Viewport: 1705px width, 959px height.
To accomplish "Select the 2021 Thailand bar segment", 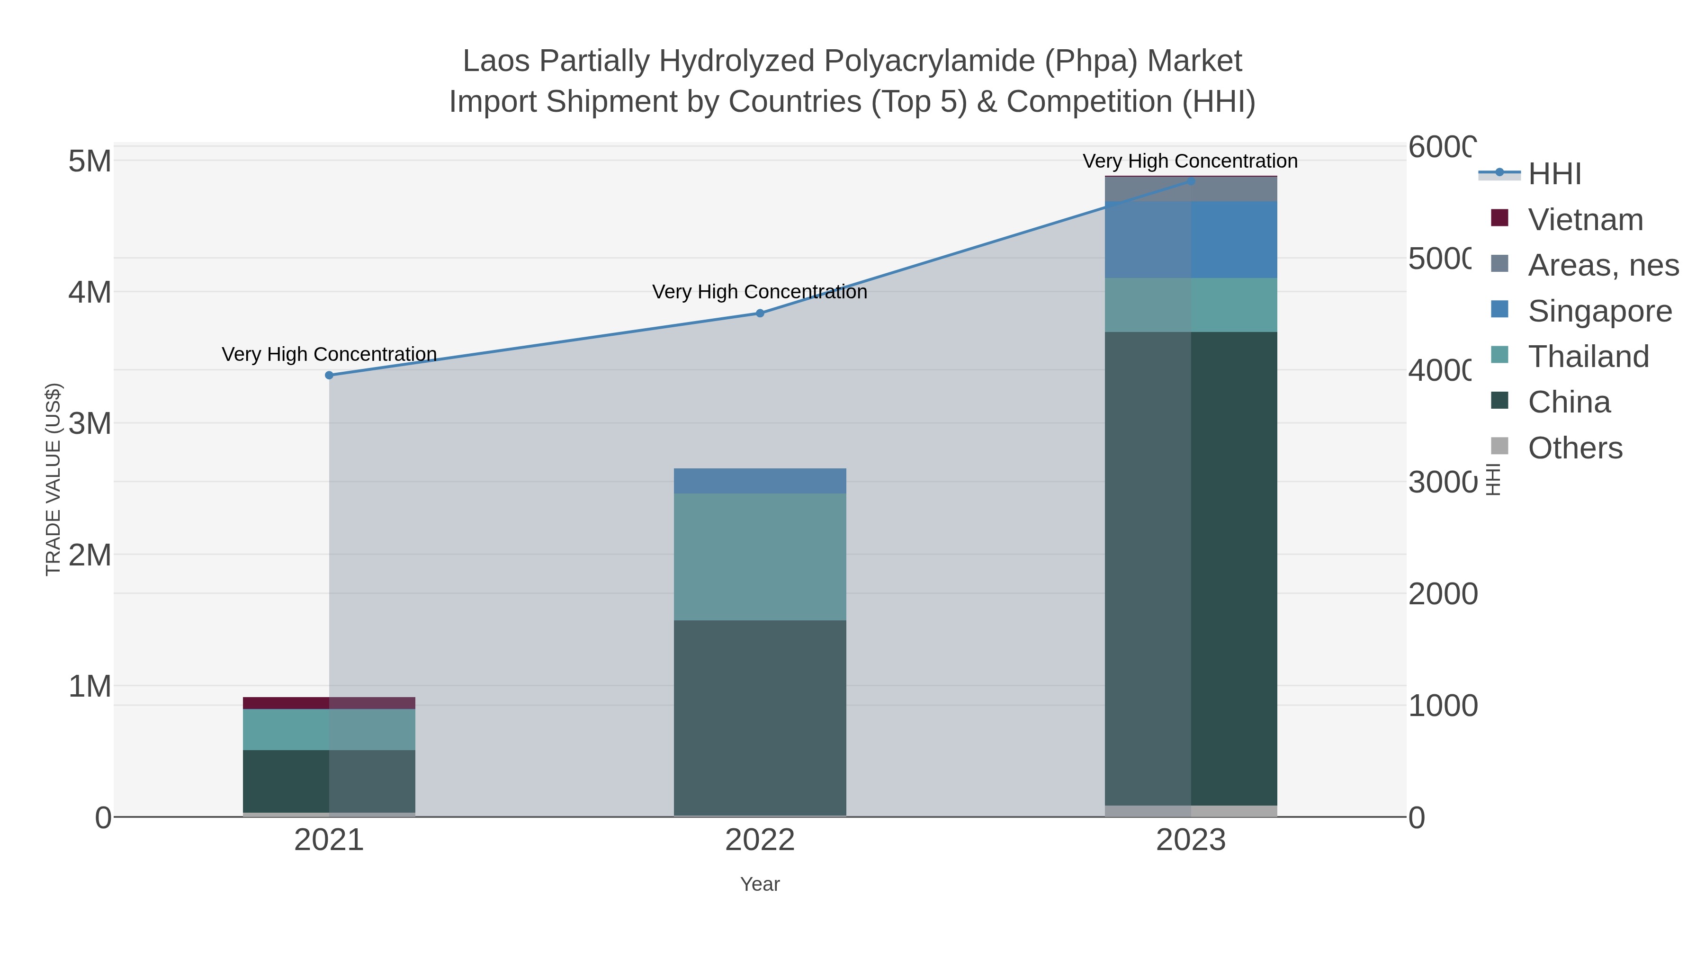I will [329, 729].
